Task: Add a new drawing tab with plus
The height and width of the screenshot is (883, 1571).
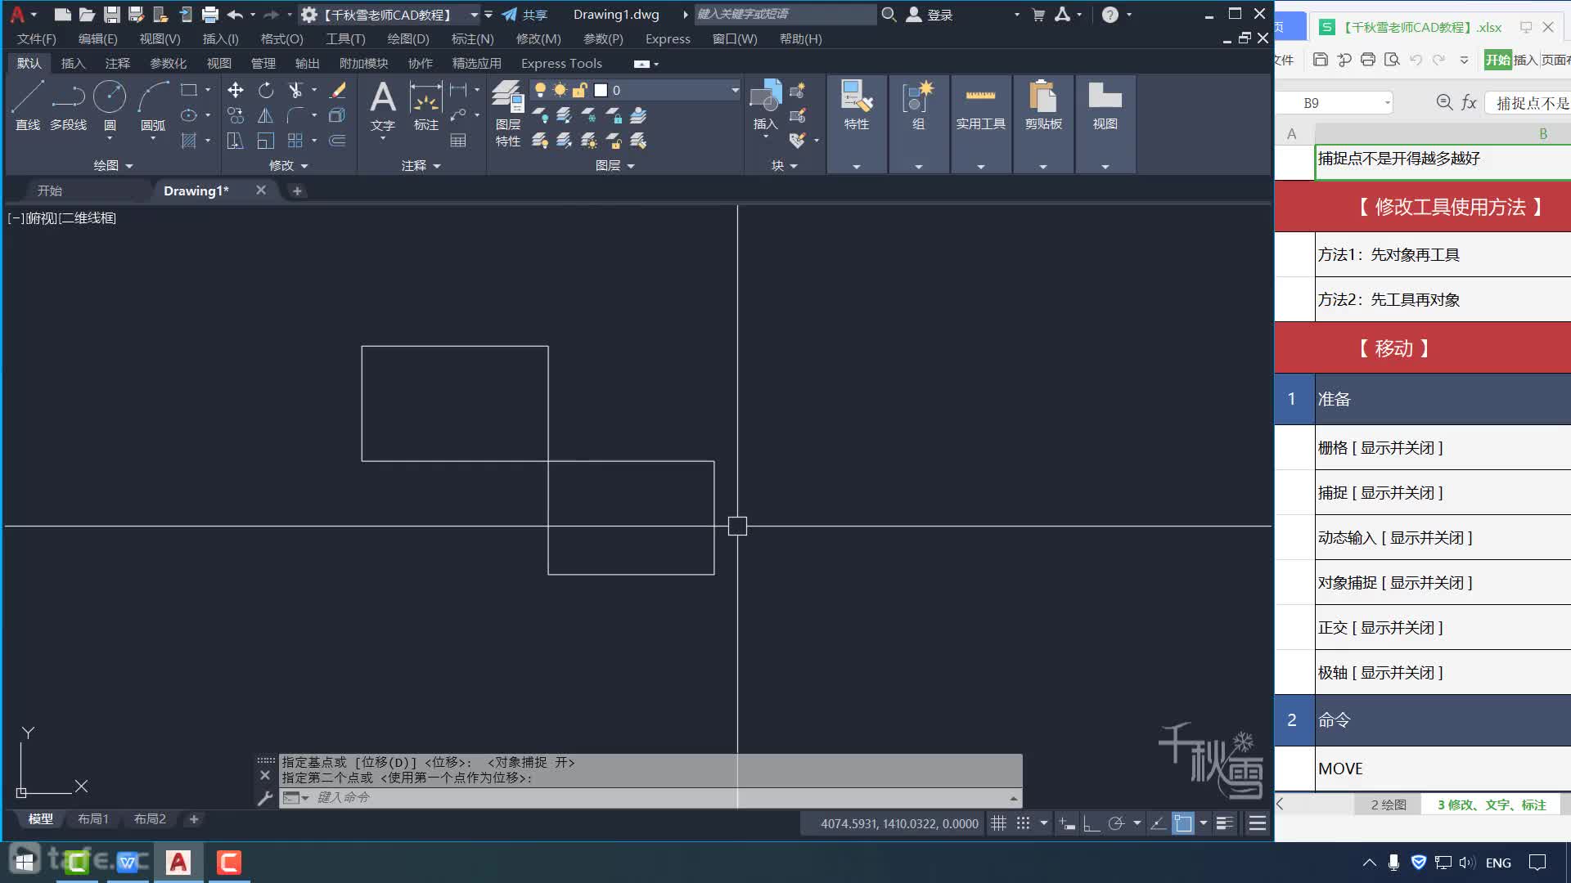Action: (297, 190)
